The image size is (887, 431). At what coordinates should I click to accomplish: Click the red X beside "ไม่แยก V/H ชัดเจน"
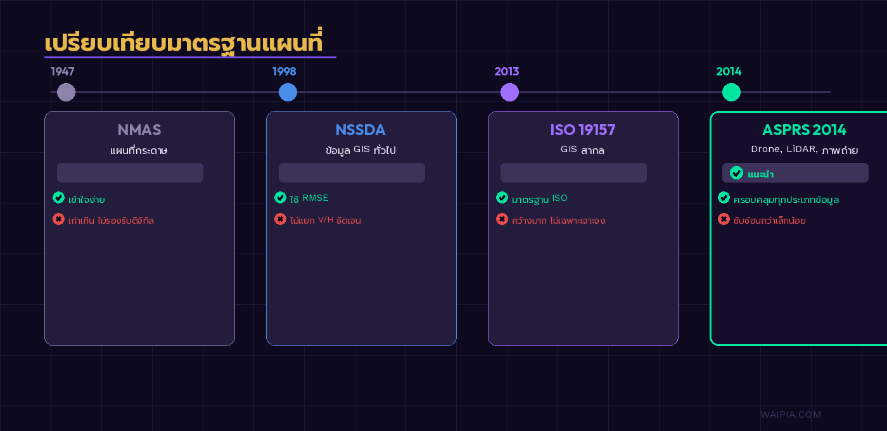280,219
